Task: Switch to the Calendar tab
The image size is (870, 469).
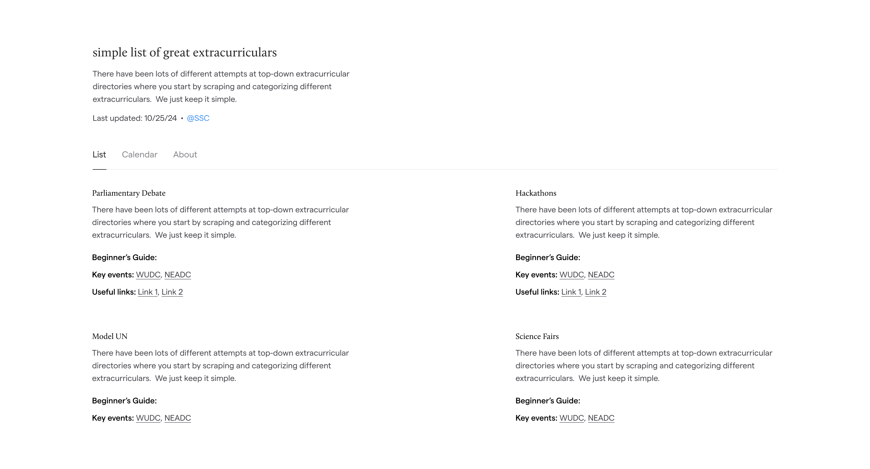Action: point(140,154)
